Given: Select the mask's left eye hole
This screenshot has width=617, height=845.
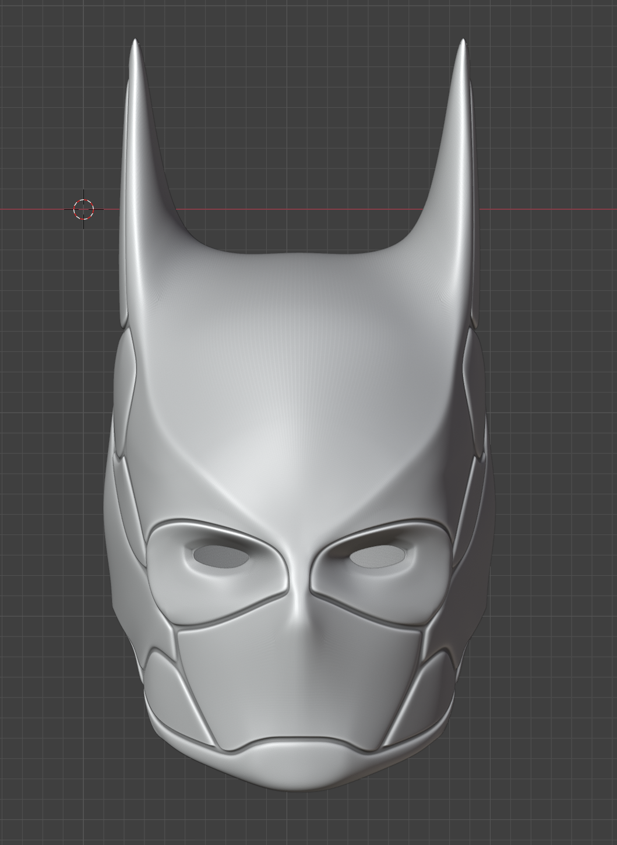Looking at the screenshot, I should (221, 557).
